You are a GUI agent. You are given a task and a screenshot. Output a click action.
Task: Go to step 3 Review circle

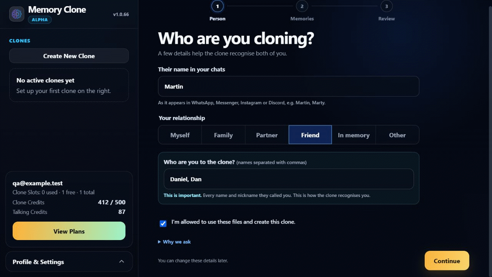pos(386,6)
